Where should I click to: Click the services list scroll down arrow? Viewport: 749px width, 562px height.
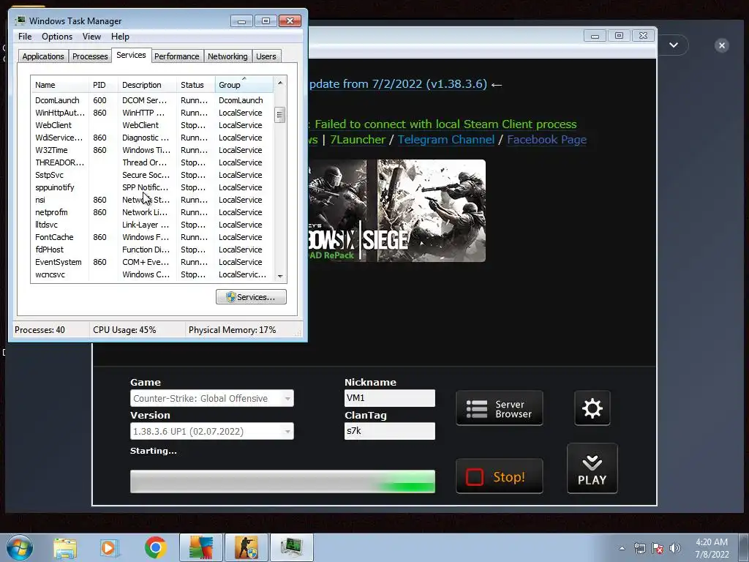(x=280, y=276)
